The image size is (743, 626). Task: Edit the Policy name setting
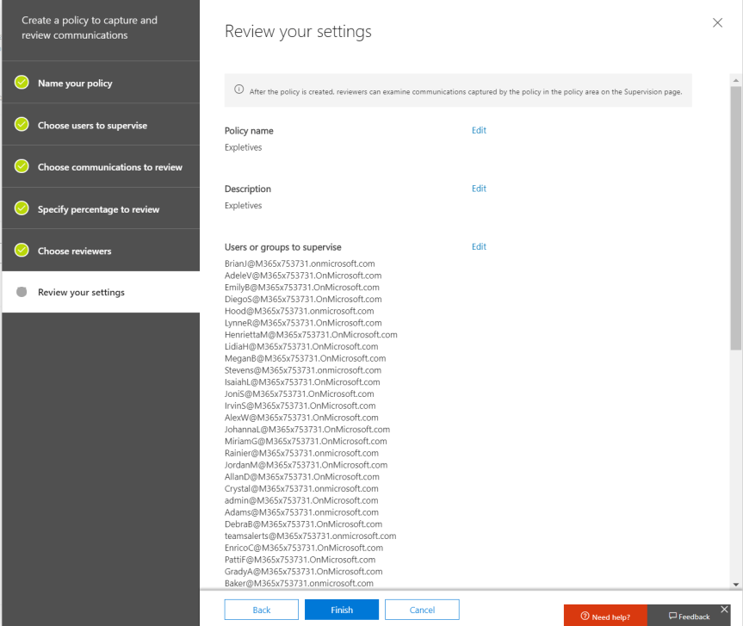point(479,131)
